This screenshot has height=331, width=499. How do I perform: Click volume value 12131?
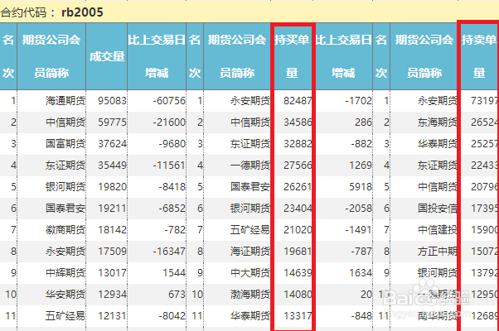(x=113, y=316)
